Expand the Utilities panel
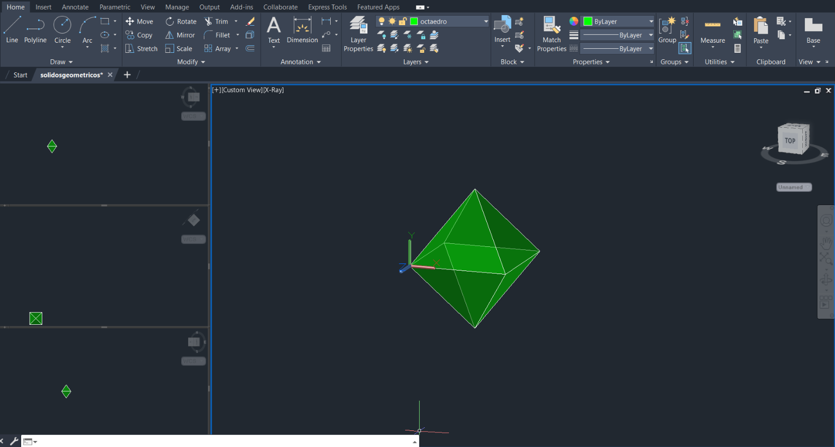The height and width of the screenshot is (447, 835). (720, 62)
